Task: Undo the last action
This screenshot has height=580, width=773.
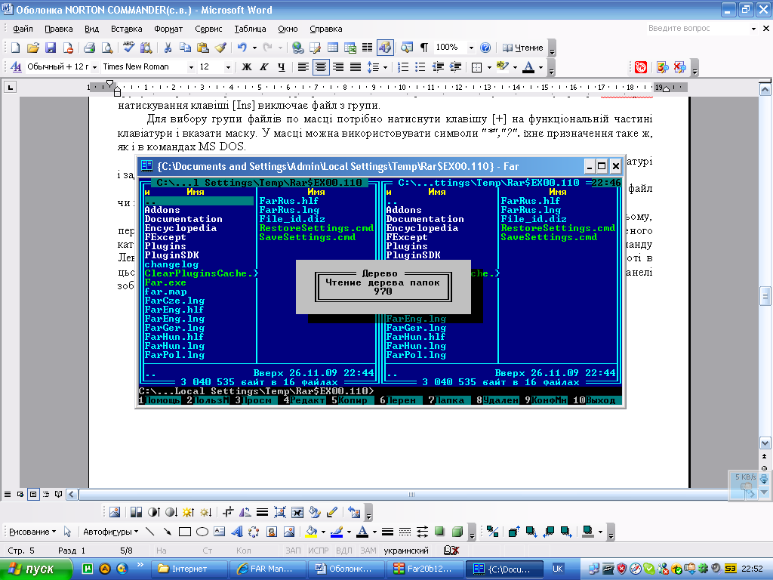Action: coord(242,48)
